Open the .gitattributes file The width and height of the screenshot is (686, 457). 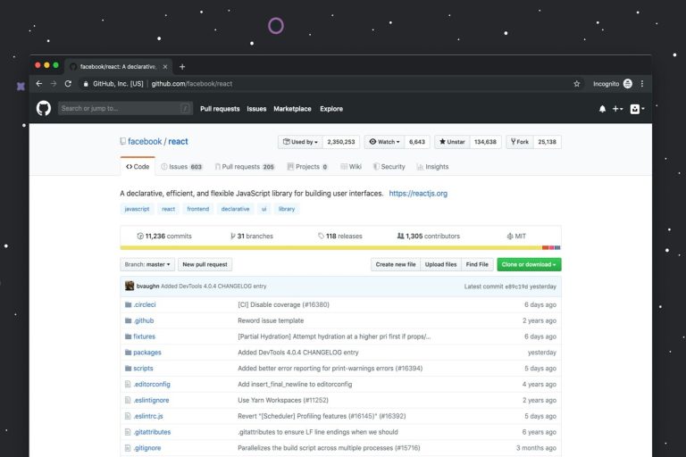tap(152, 432)
